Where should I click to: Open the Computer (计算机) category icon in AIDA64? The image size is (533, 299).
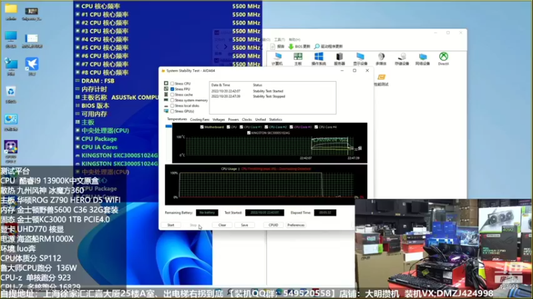coord(277,57)
